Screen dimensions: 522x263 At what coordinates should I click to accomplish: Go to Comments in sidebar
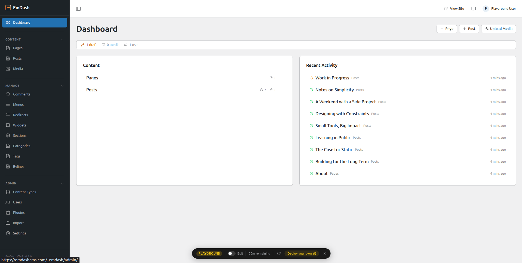point(22,94)
